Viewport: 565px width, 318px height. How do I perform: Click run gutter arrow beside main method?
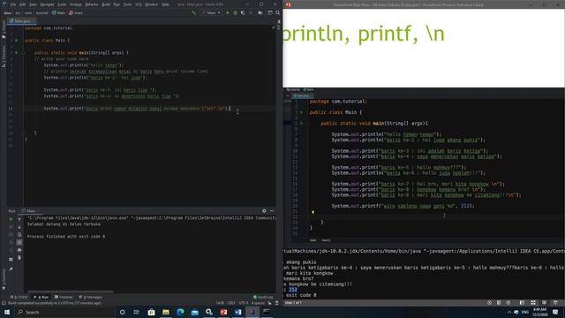[x=16, y=53]
